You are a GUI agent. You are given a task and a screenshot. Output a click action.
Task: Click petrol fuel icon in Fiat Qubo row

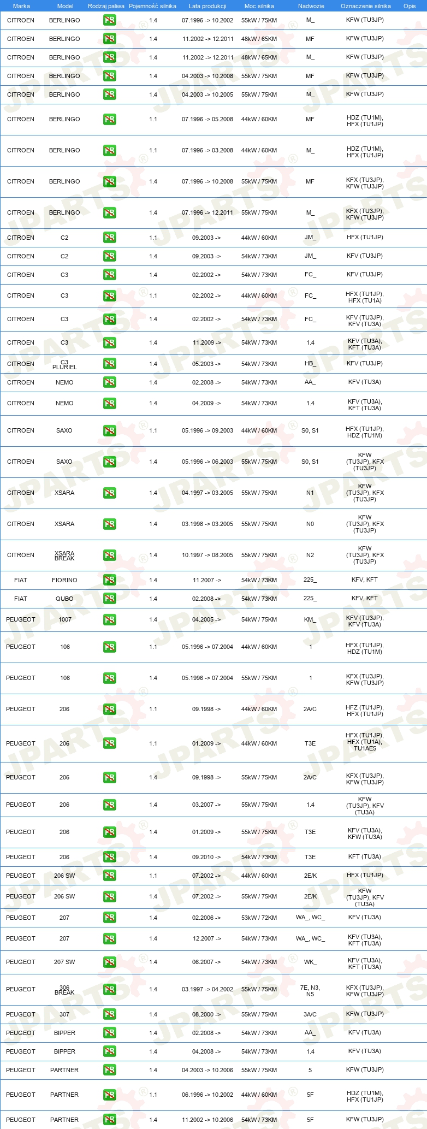[x=109, y=599]
